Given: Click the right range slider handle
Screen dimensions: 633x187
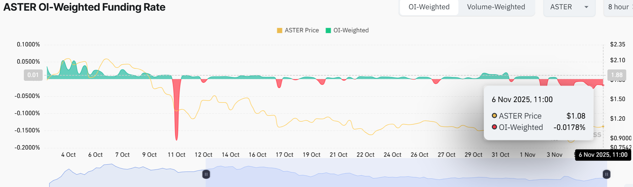Looking at the screenshot, I should (x=606, y=174).
